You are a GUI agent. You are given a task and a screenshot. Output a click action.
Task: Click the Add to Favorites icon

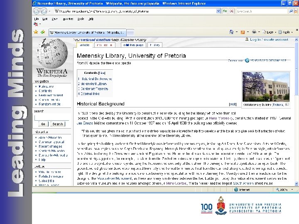click(x=43, y=32)
